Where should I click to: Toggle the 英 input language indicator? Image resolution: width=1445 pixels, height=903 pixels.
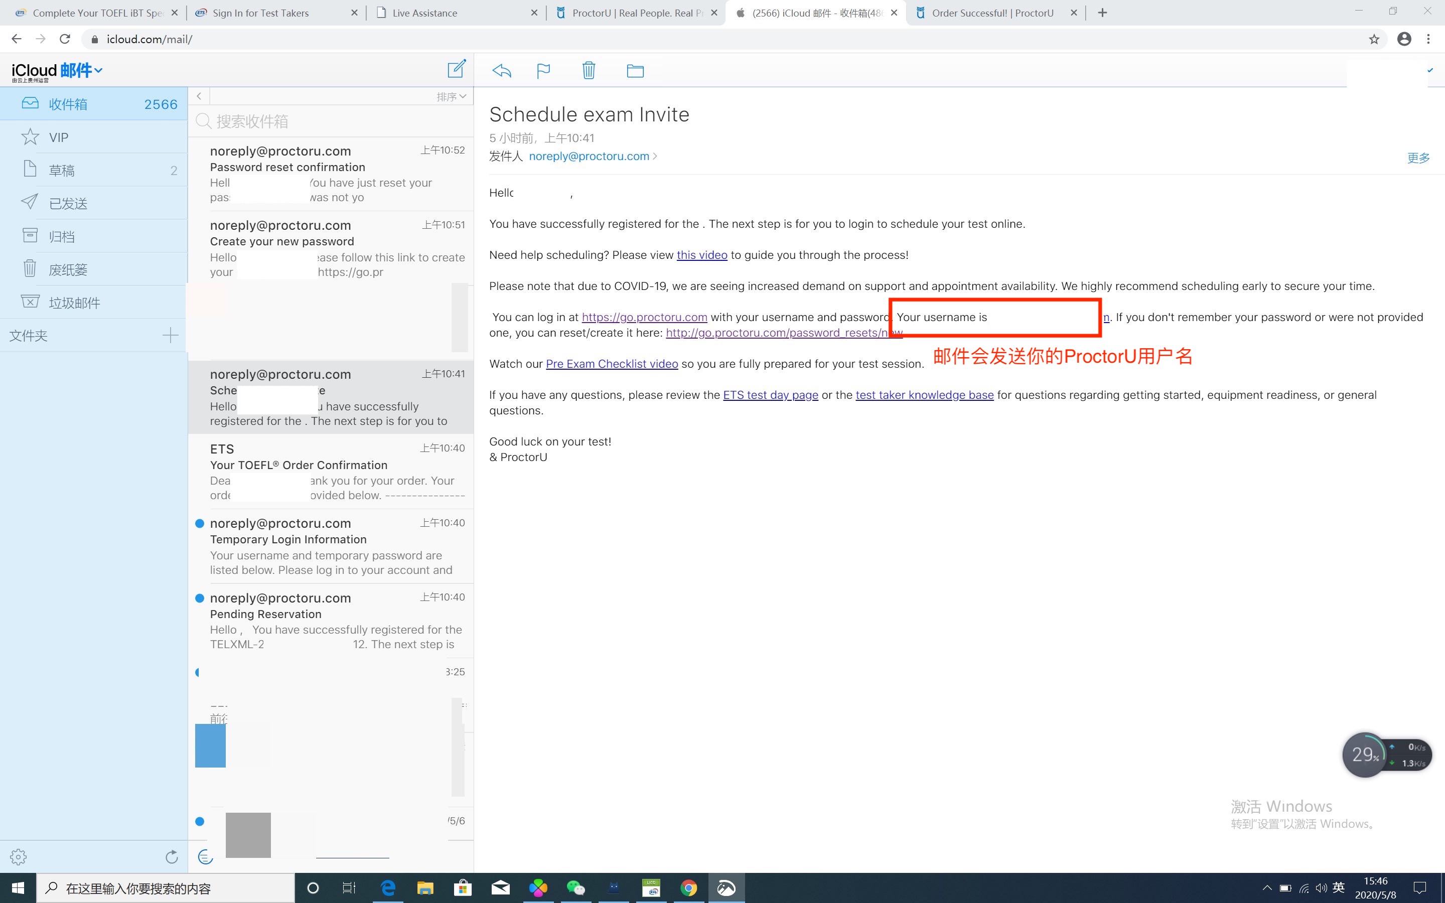coord(1339,887)
